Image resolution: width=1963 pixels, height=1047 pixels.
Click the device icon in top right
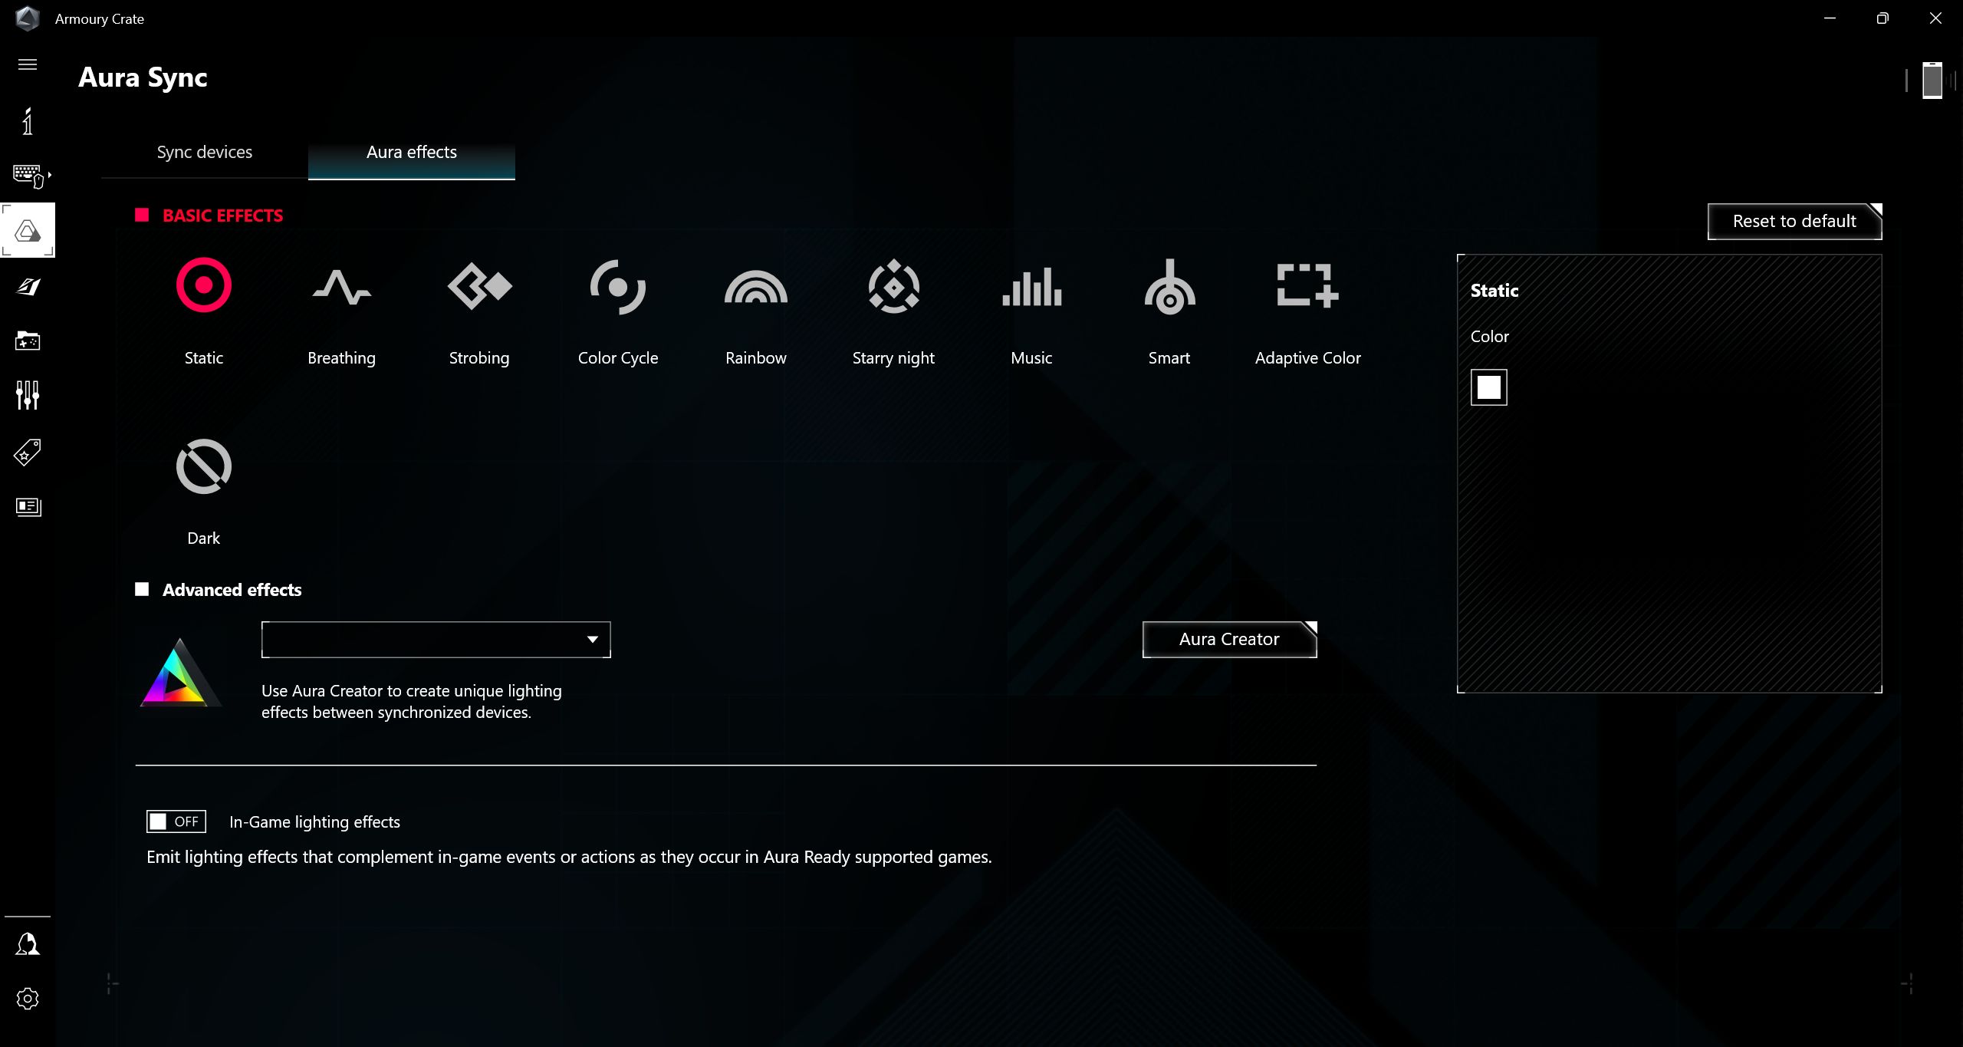pos(1933,81)
